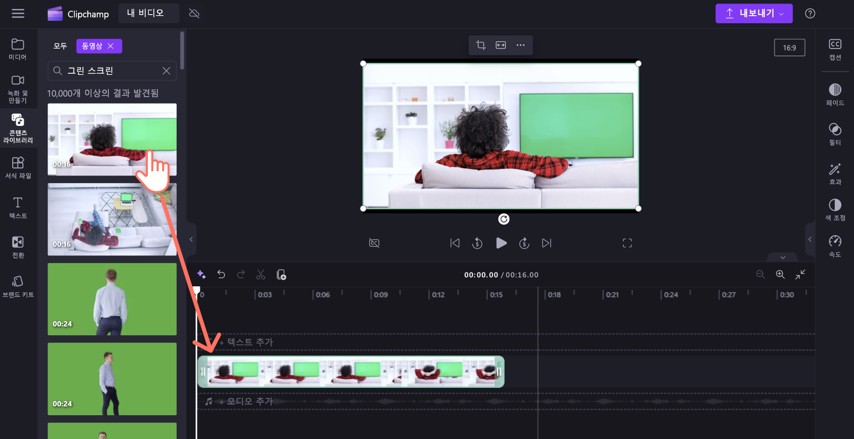Open the 페이드 fade panel
Viewport: 854px width, 439px height.
[x=835, y=95]
